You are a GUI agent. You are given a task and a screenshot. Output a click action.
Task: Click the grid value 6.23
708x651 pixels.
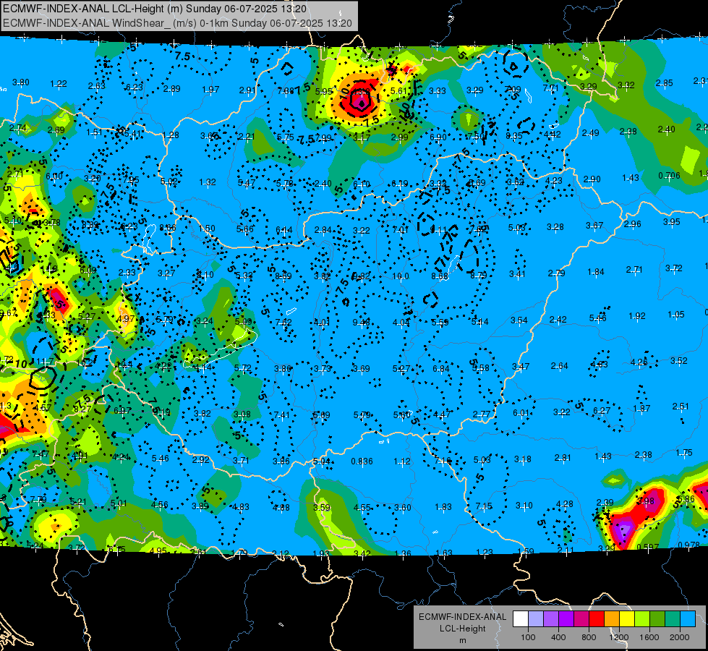[135, 88]
